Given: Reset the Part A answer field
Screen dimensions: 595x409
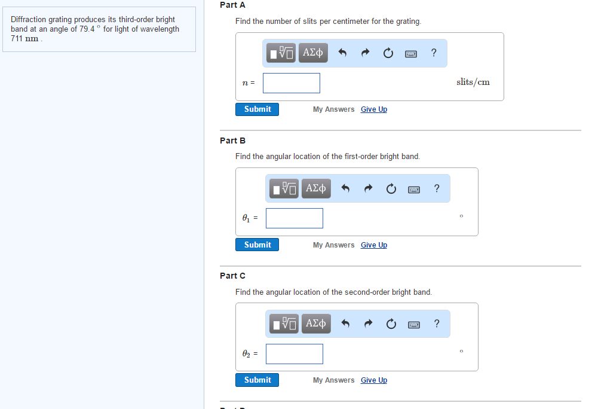Looking at the screenshot, I should point(388,53).
